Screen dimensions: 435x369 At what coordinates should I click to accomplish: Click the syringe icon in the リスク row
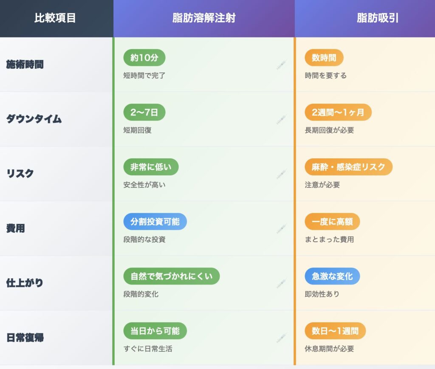tap(281, 175)
